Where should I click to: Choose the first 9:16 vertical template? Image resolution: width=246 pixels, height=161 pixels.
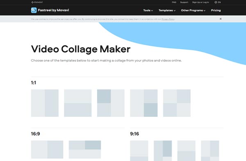[139, 151]
